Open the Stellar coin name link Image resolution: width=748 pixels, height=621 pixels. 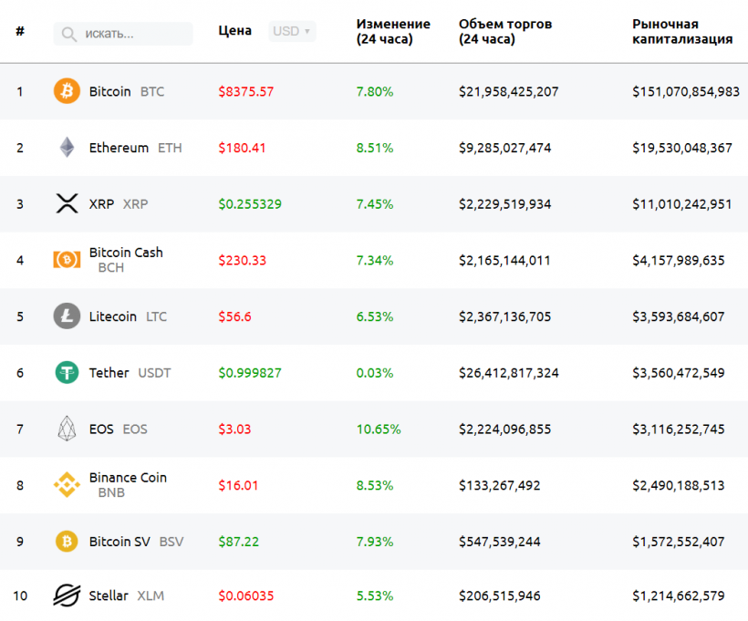click(109, 596)
